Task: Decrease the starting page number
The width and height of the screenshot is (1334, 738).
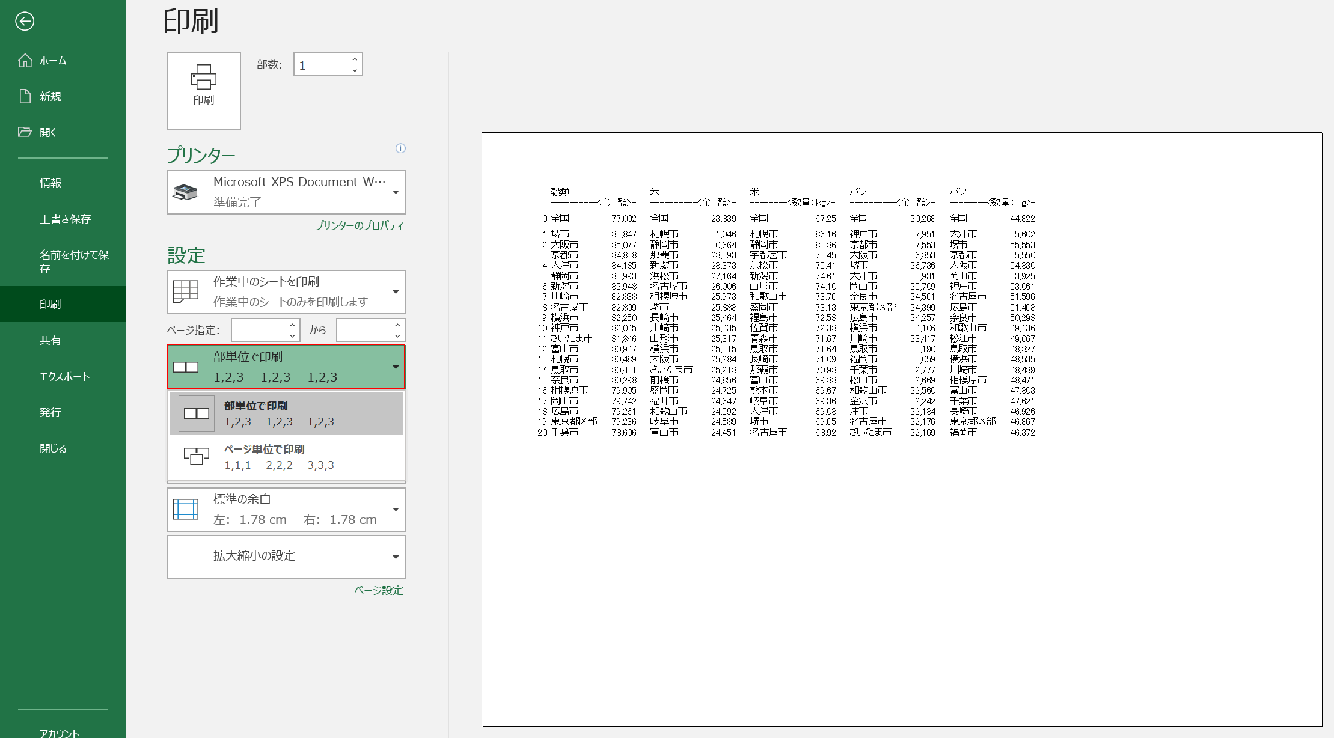Action: (292, 335)
